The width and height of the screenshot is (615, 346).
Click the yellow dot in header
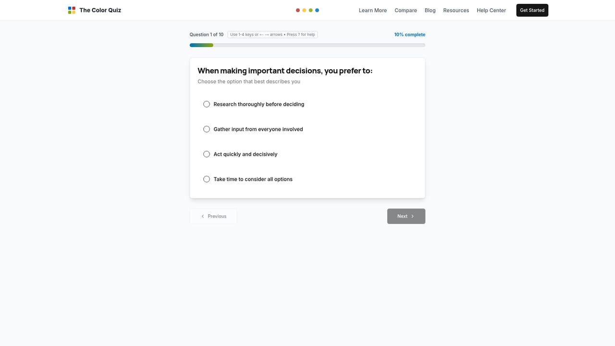304,10
